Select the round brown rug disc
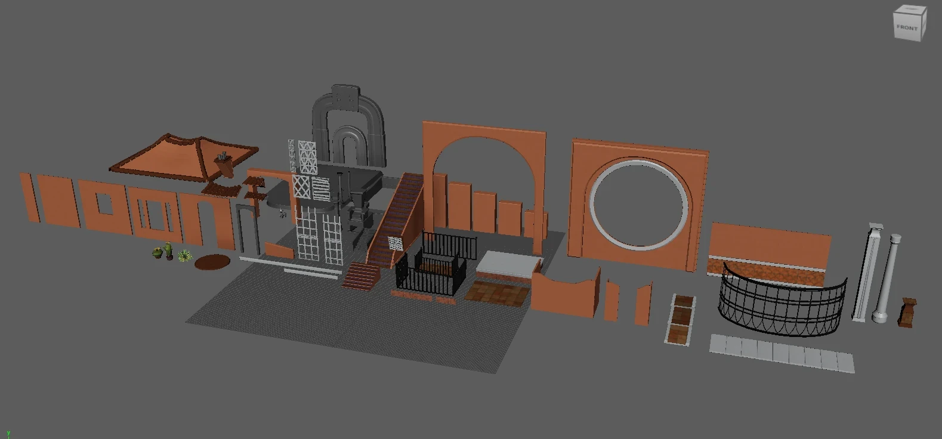The height and width of the screenshot is (439, 942). 213,262
